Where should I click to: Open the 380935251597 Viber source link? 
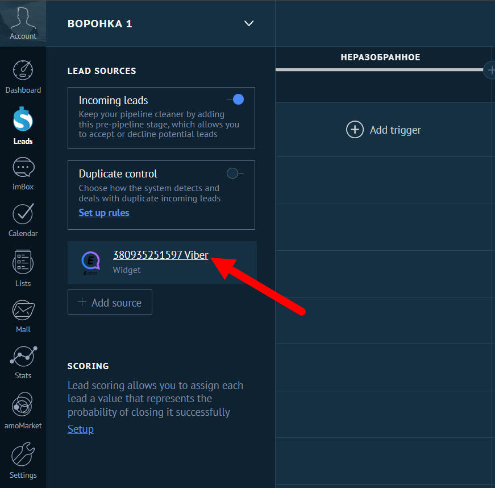[x=161, y=255]
